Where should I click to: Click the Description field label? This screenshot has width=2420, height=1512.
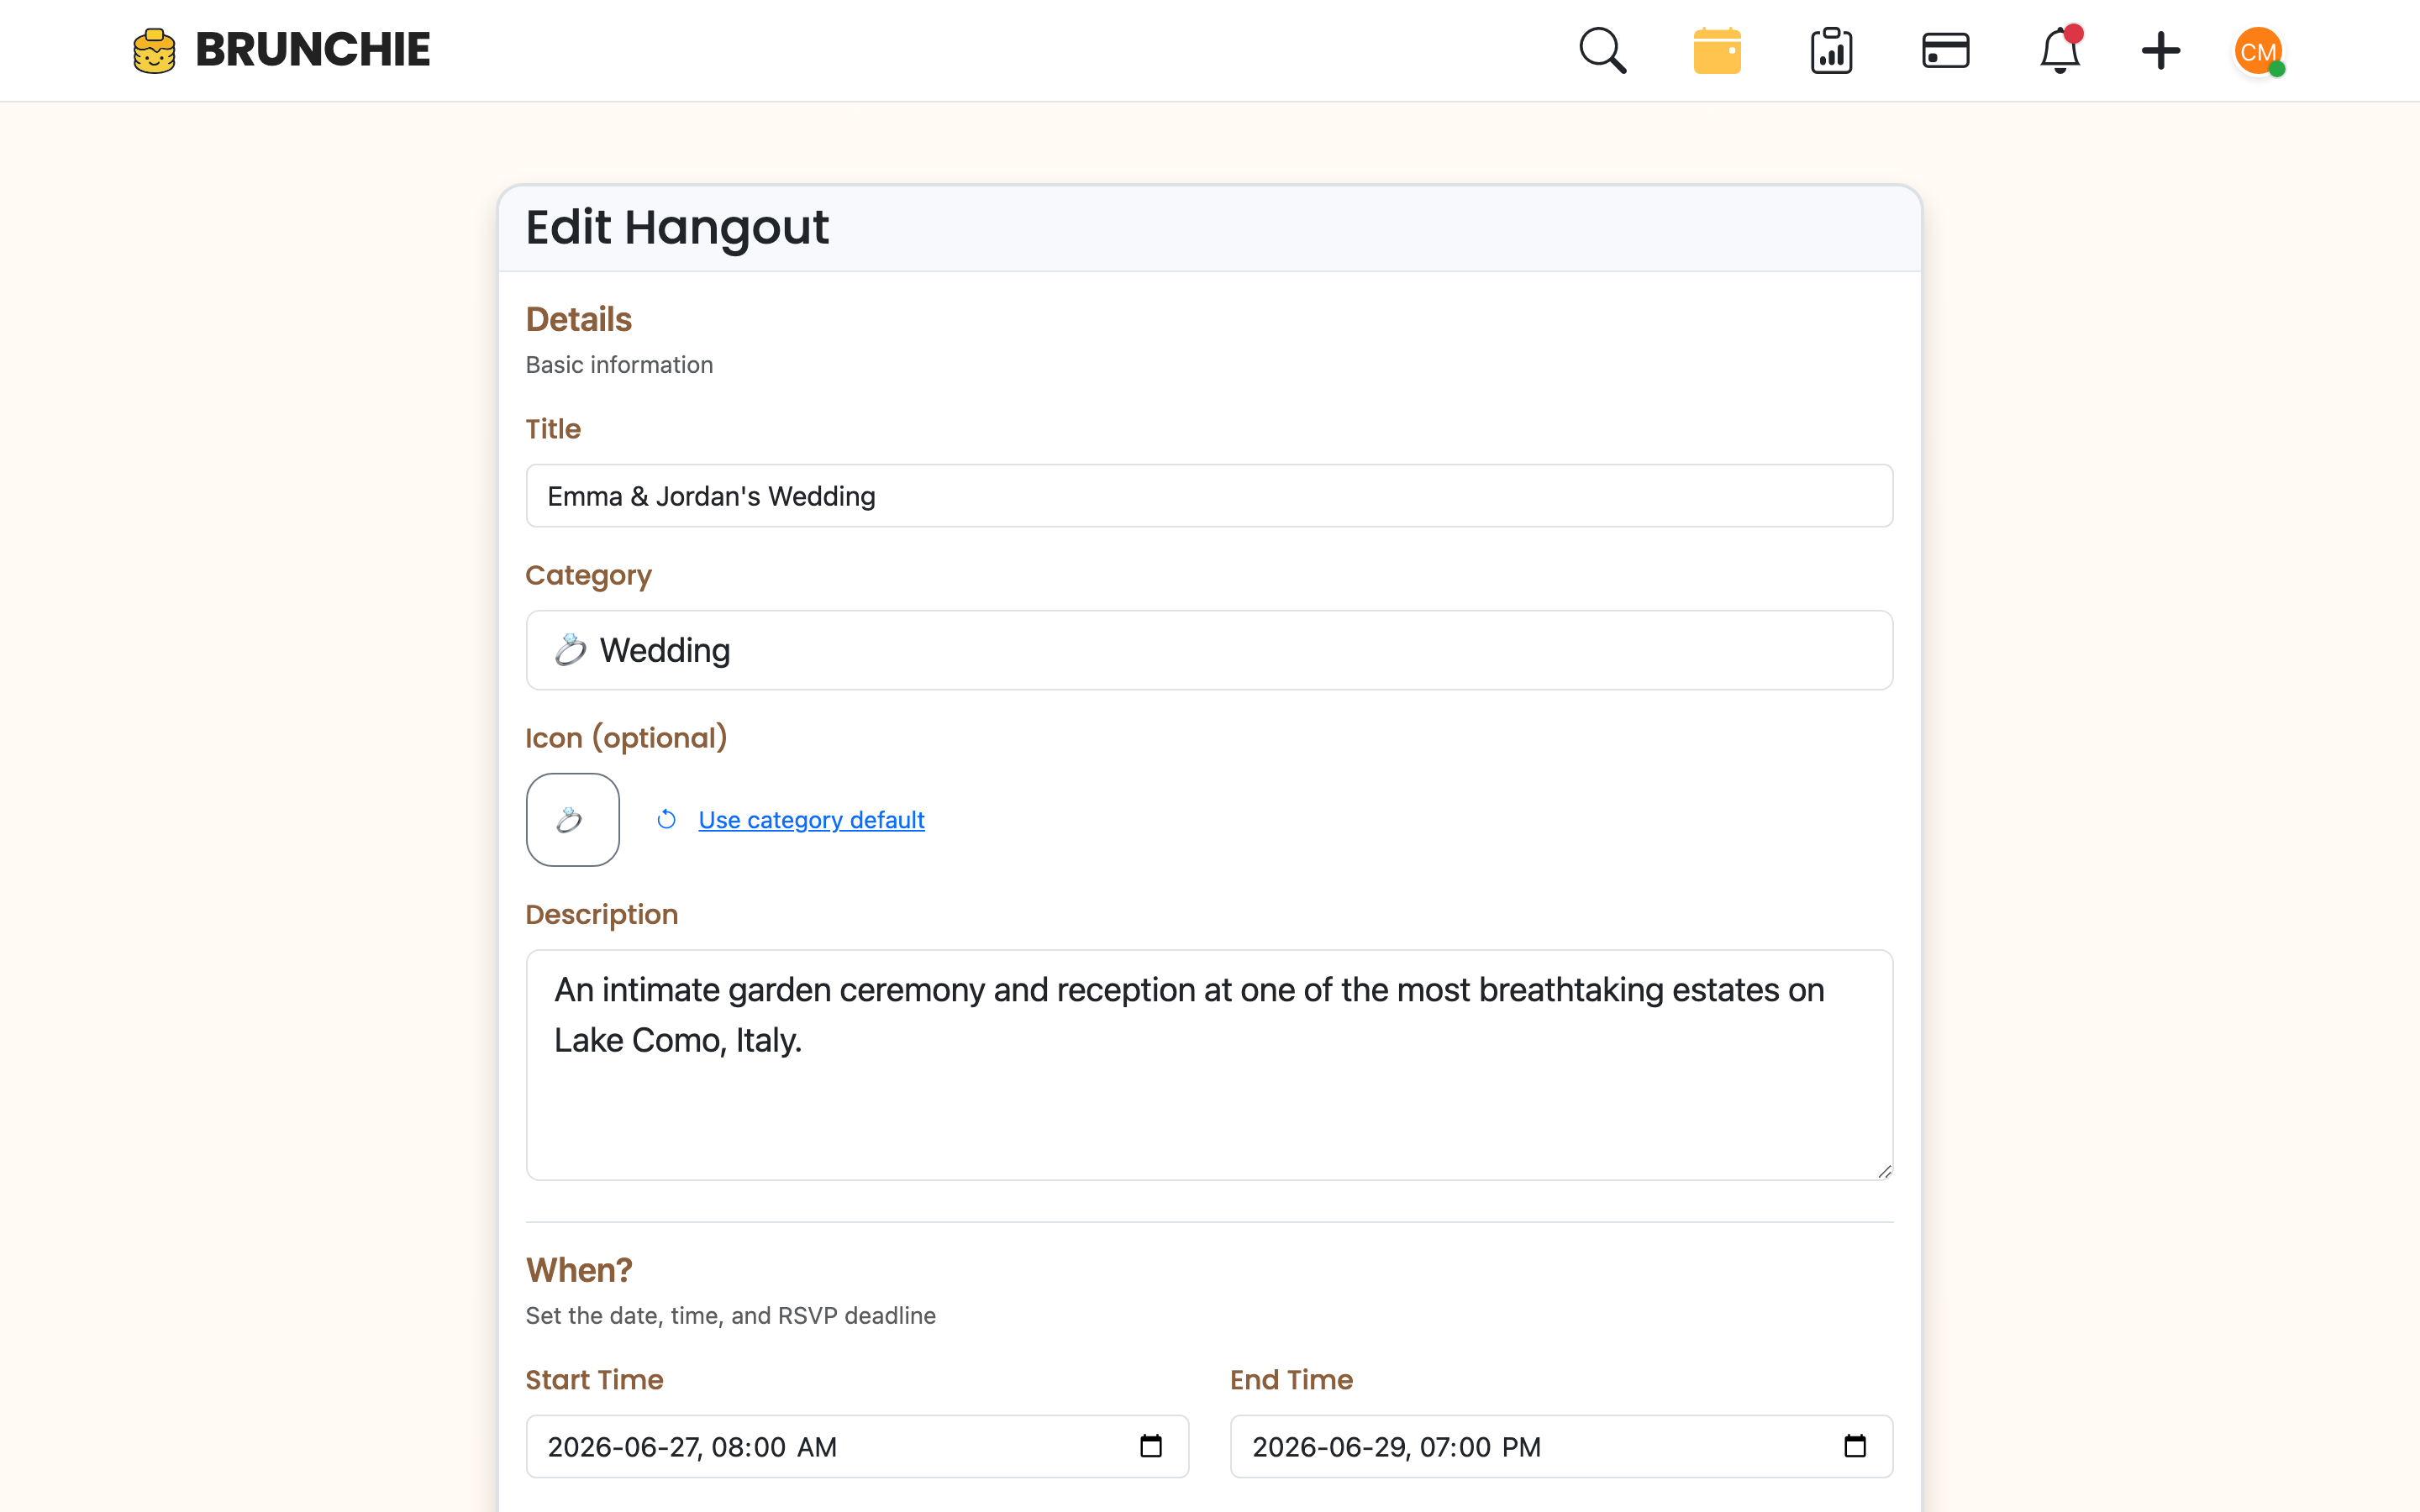pyautogui.click(x=601, y=914)
